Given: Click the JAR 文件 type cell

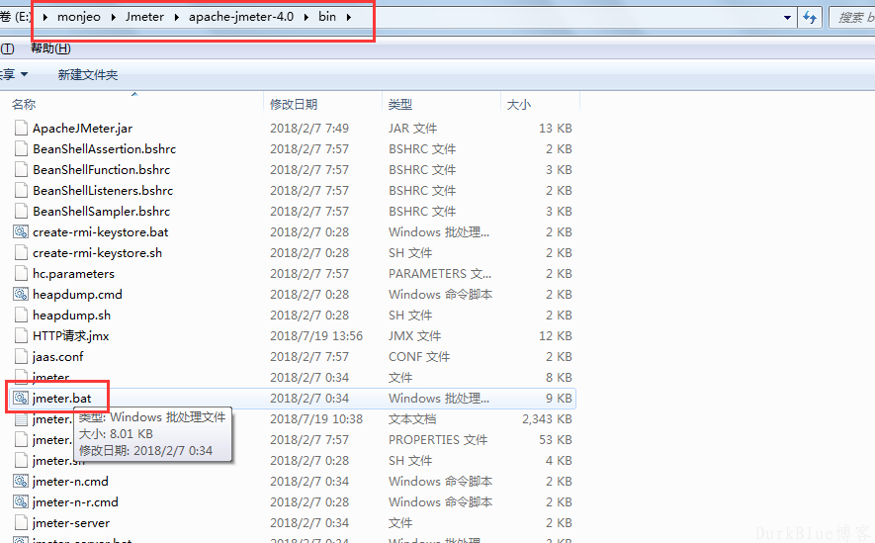Looking at the screenshot, I should point(413,129).
